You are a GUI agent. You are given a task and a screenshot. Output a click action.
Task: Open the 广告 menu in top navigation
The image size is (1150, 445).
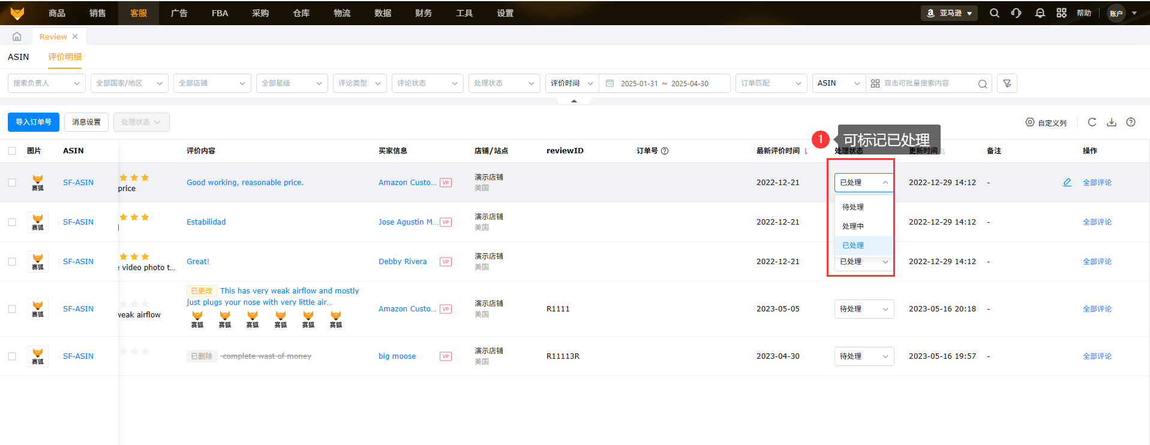coord(179,13)
